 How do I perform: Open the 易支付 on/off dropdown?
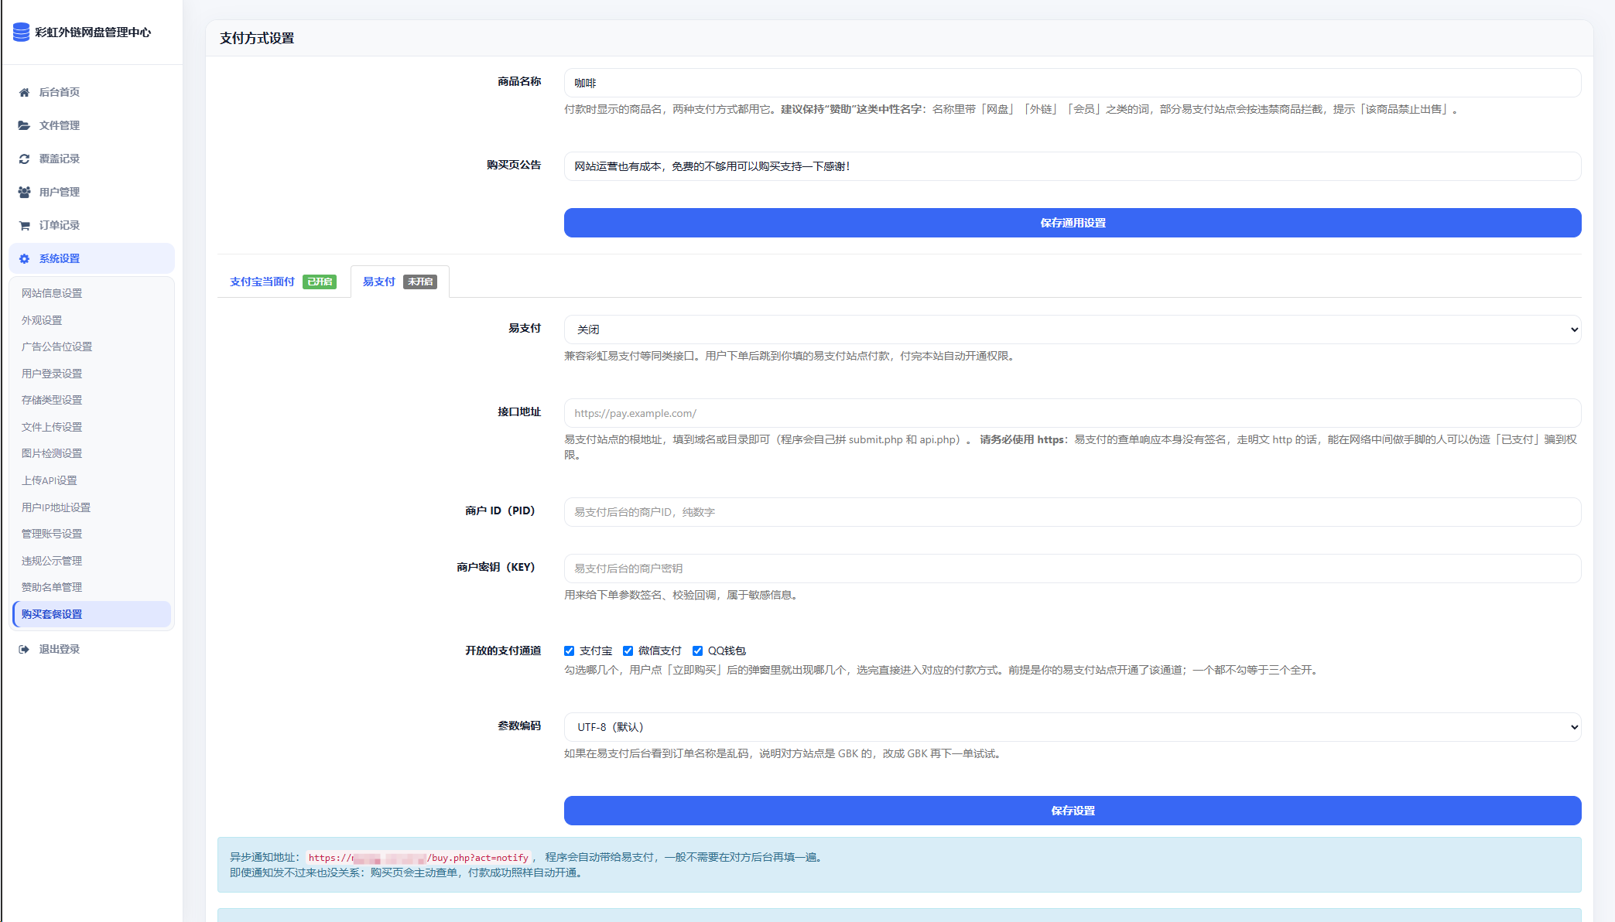[x=1072, y=330]
